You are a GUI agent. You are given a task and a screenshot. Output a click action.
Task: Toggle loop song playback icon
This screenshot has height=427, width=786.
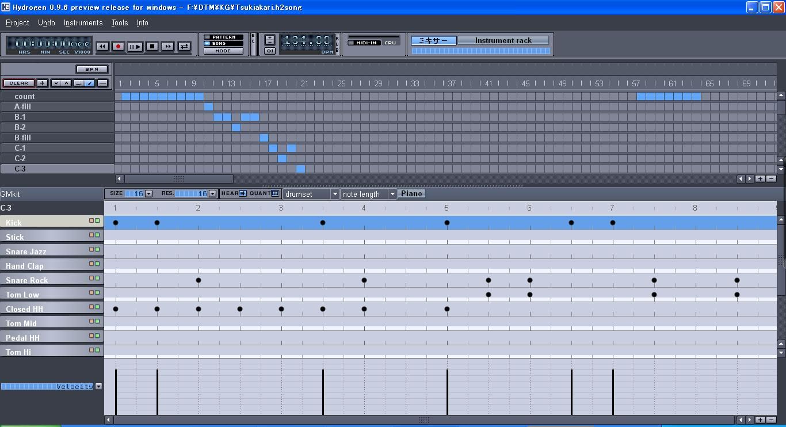click(184, 46)
